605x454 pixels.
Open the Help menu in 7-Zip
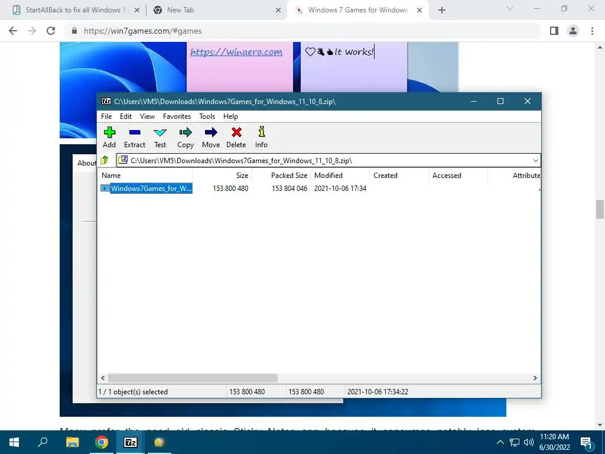pyautogui.click(x=231, y=116)
